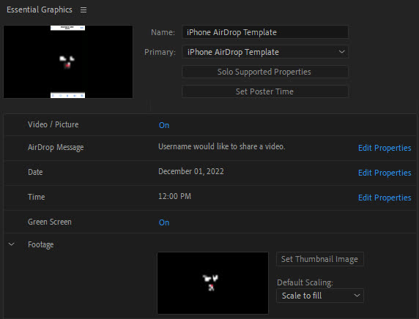Select the Time property label
Screen dimensions: 419x319
click(37, 197)
